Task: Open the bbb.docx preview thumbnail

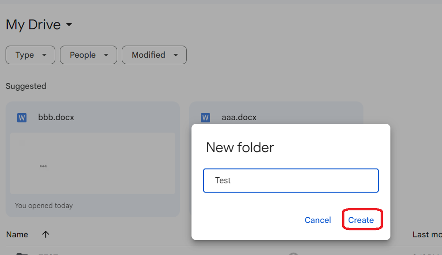Action: tap(93, 163)
